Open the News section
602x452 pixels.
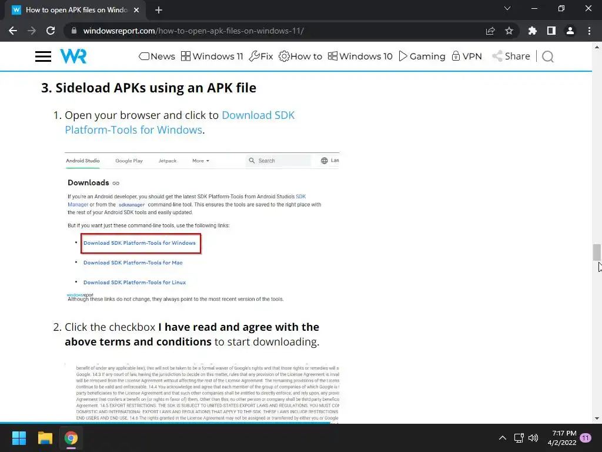tap(156, 56)
